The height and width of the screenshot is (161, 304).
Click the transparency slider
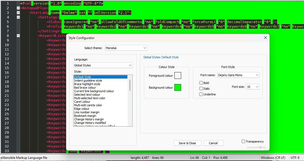point(257,147)
